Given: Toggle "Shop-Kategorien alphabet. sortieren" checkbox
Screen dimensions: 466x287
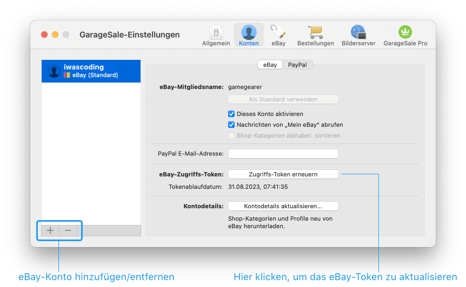Looking at the screenshot, I should [x=232, y=135].
